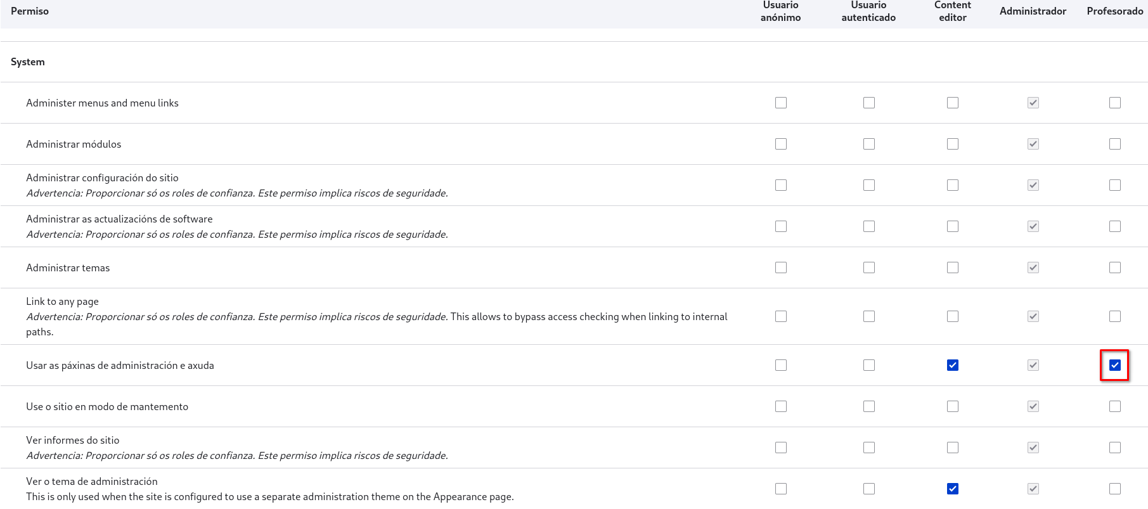Click the Profesorado column header
This screenshot has width=1148, height=509.
[x=1114, y=11]
